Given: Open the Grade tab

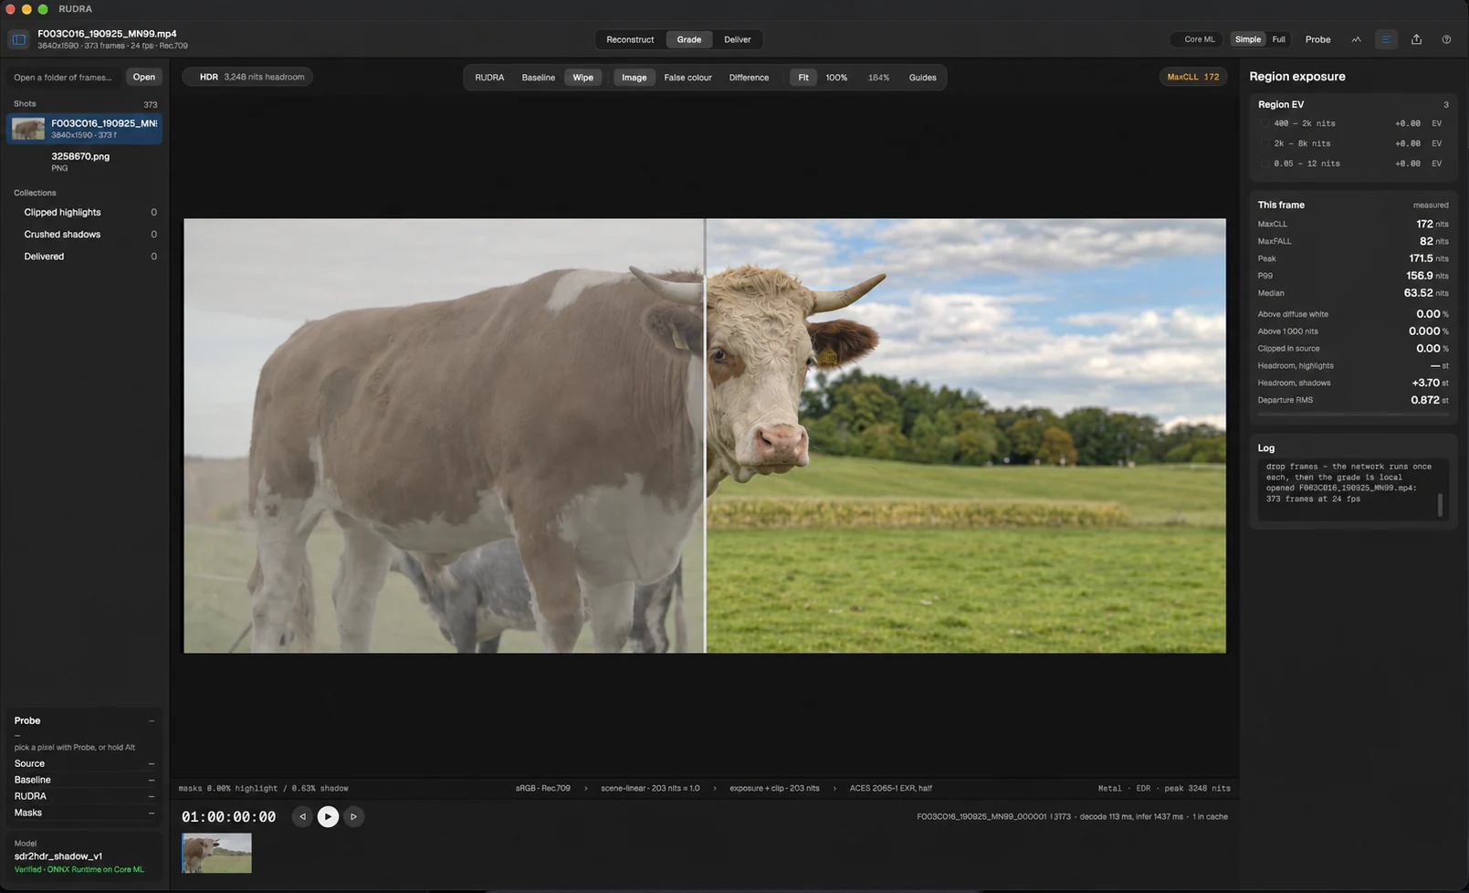Looking at the screenshot, I should [x=689, y=39].
